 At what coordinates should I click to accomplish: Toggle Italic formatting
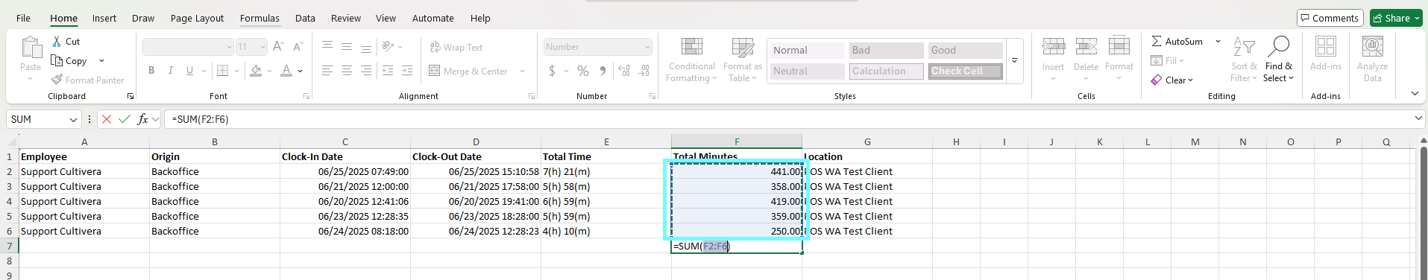pyautogui.click(x=171, y=71)
